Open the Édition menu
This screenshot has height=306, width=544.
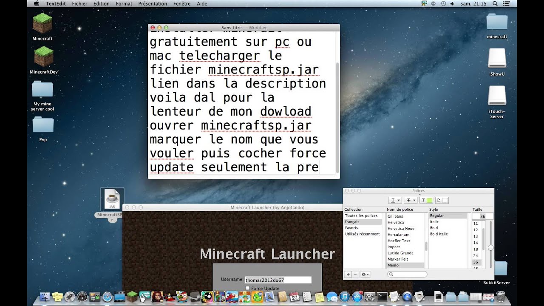click(102, 3)
